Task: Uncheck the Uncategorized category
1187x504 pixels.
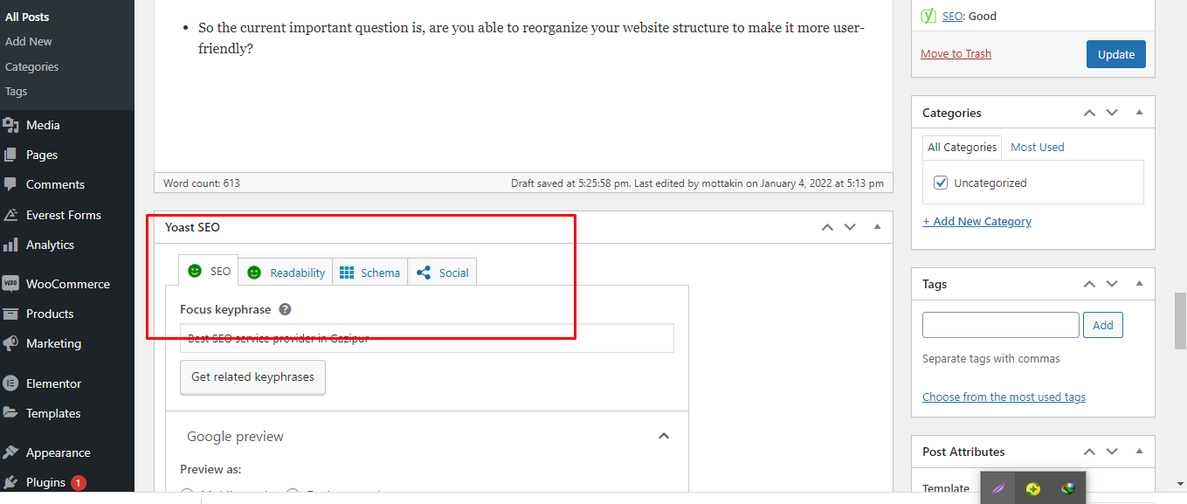Action: (x=941, y=183)
